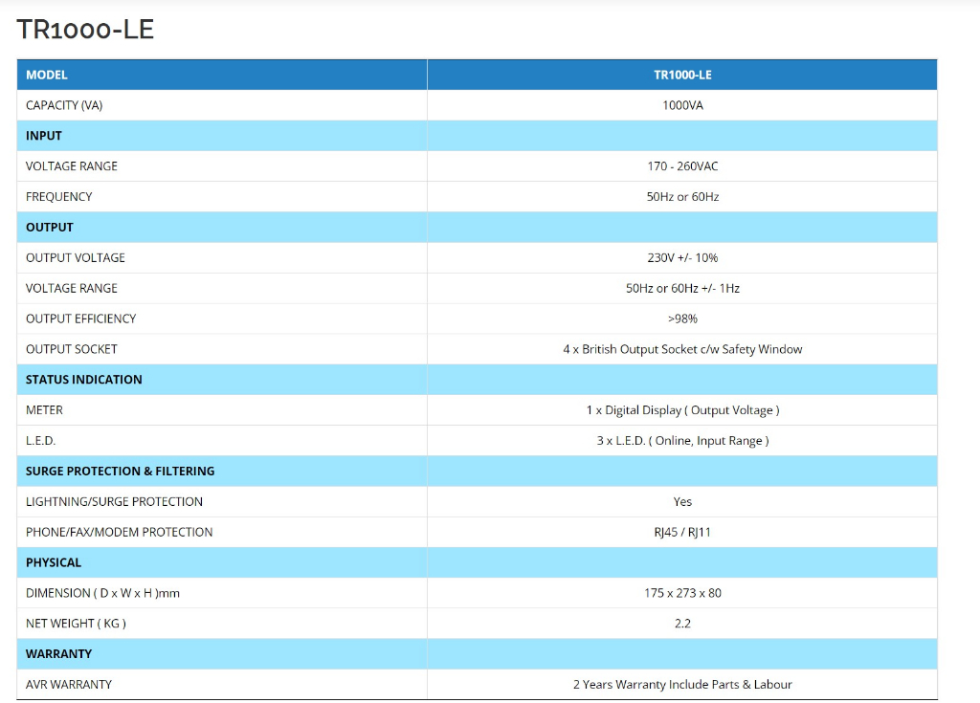Click the FREQUENCY row label

[x=59, y=197]
